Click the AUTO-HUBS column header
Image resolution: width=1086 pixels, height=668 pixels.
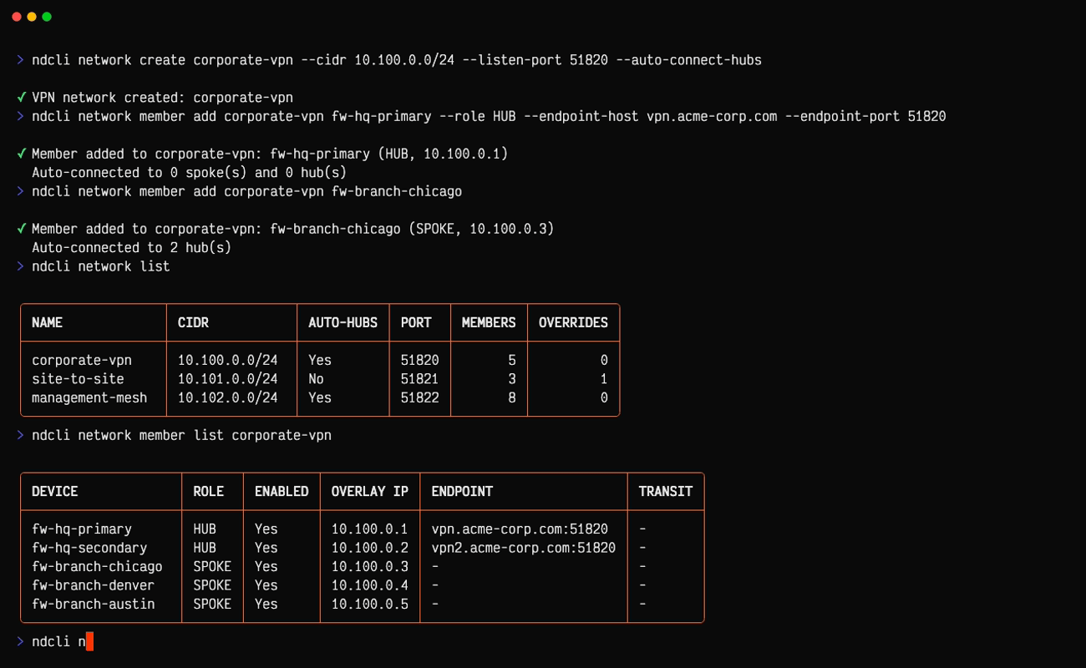[x=343, y=322]
